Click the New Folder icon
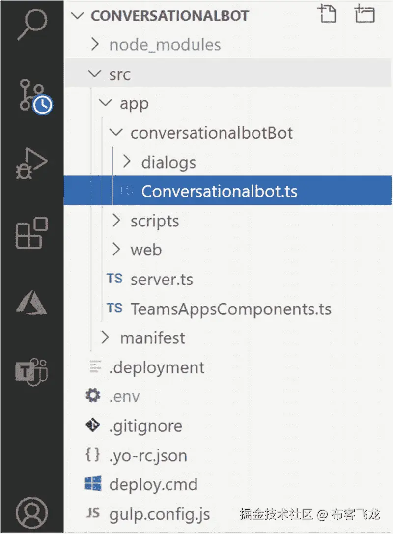393x534 pixels. coord(364,14)
